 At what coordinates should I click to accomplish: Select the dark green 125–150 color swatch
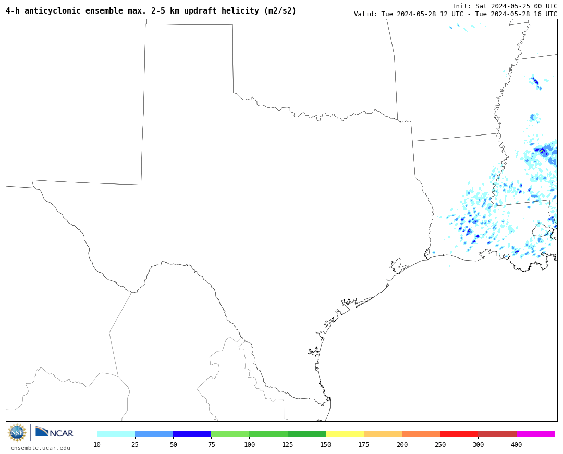307,434
